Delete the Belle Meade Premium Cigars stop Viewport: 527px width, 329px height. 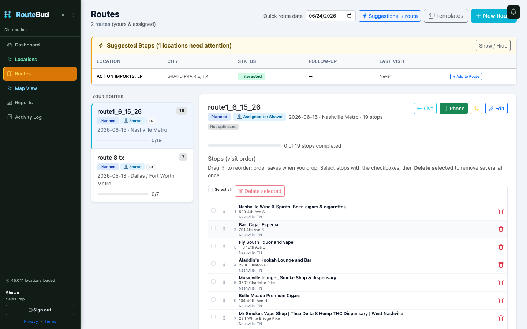click(x=501, y=300)
